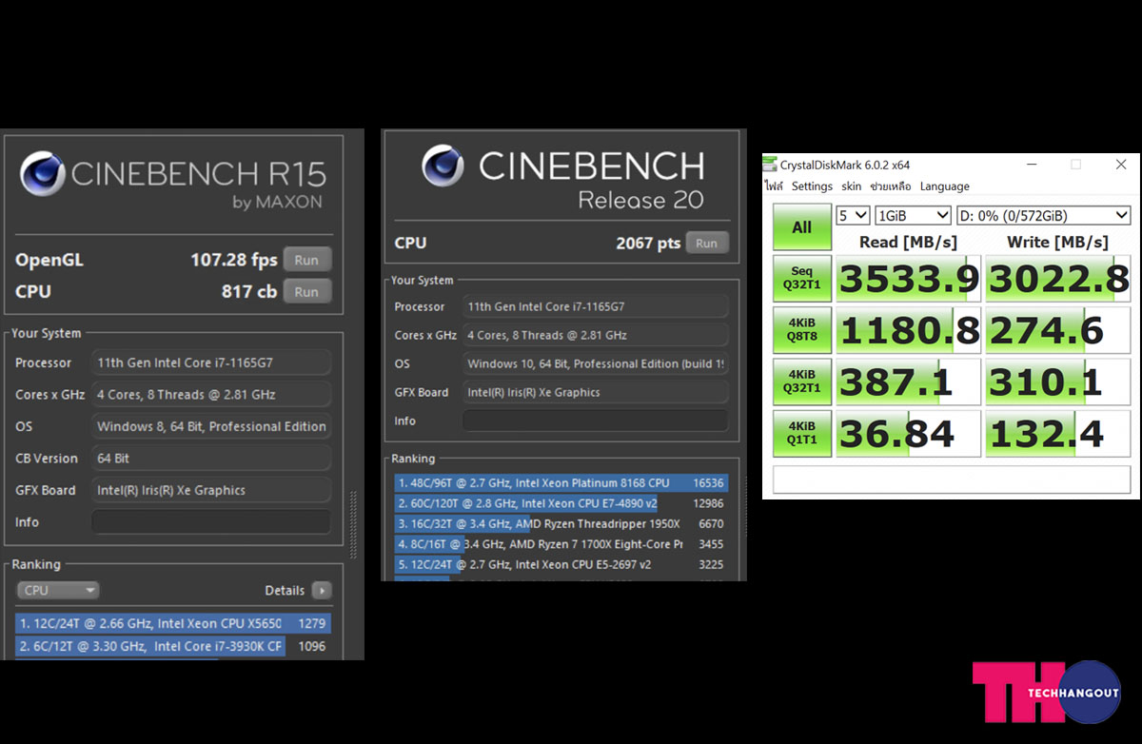The width and height of the screenshot is (1142, 744).
Task: Start the 4KiB Q8T8 benchmark
Action: pyautogui.click(x=802, y=329)
